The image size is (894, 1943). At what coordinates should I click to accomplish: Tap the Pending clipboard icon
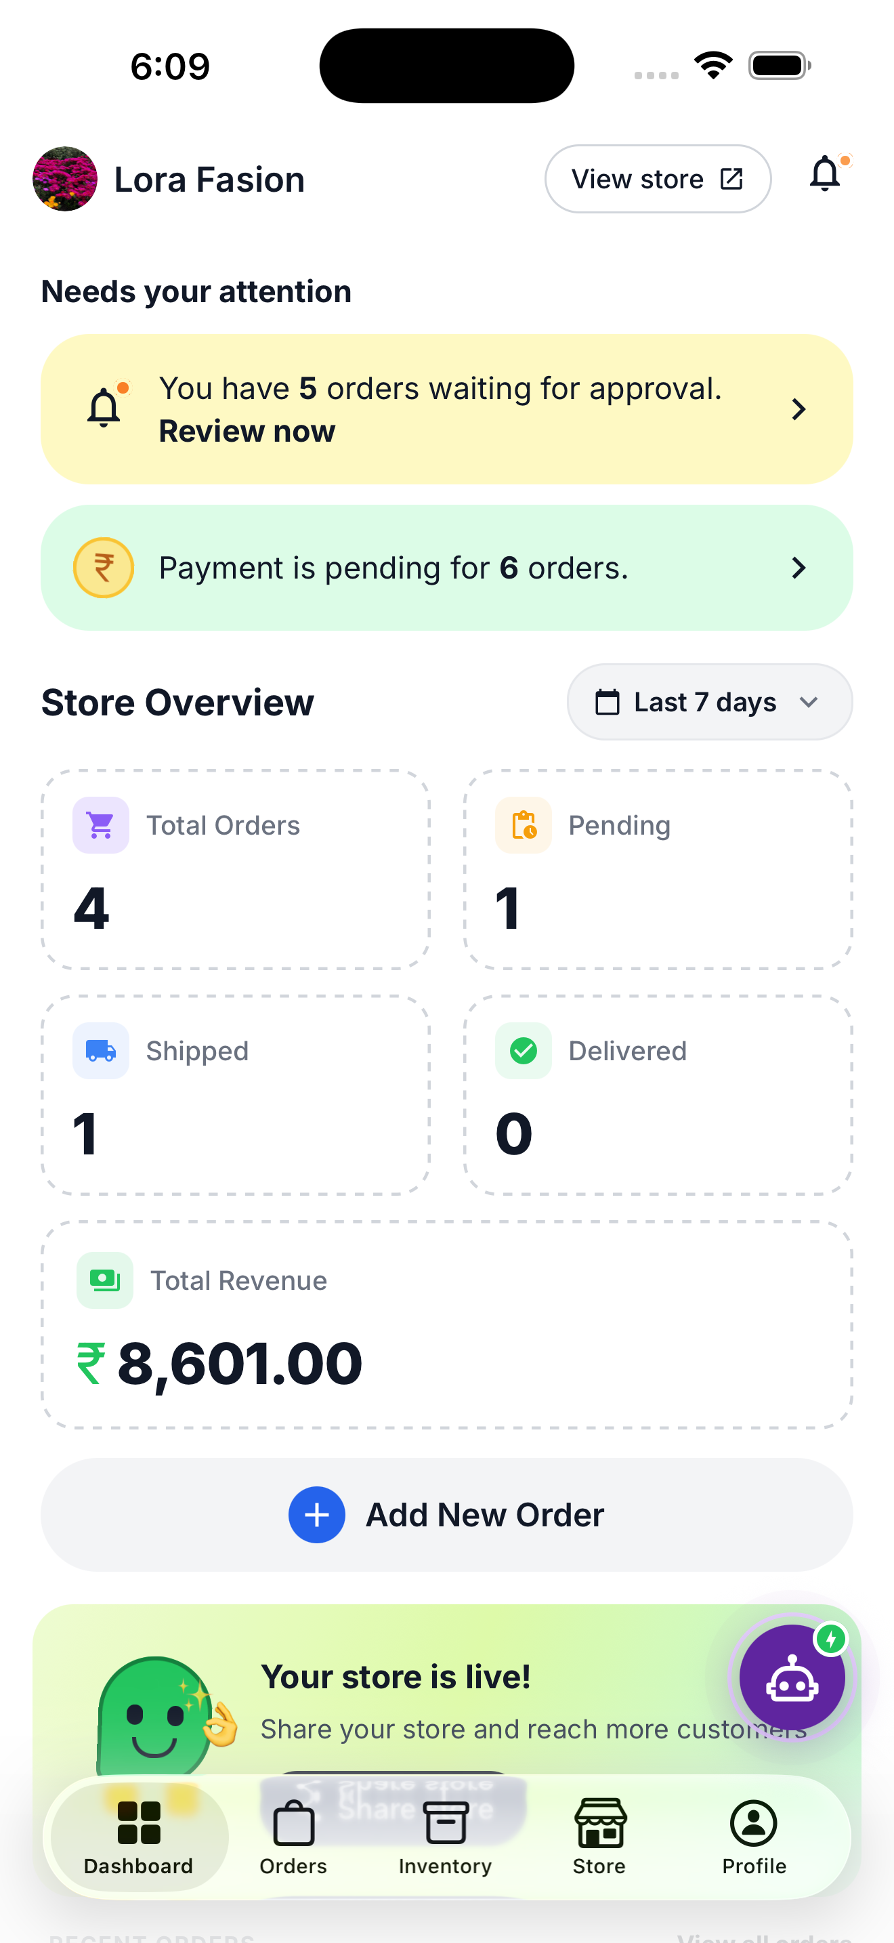pyautogui.click(x=523, y=825)
